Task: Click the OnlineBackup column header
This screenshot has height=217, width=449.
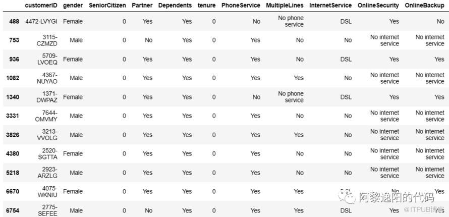Action: (x=424, y=6)
